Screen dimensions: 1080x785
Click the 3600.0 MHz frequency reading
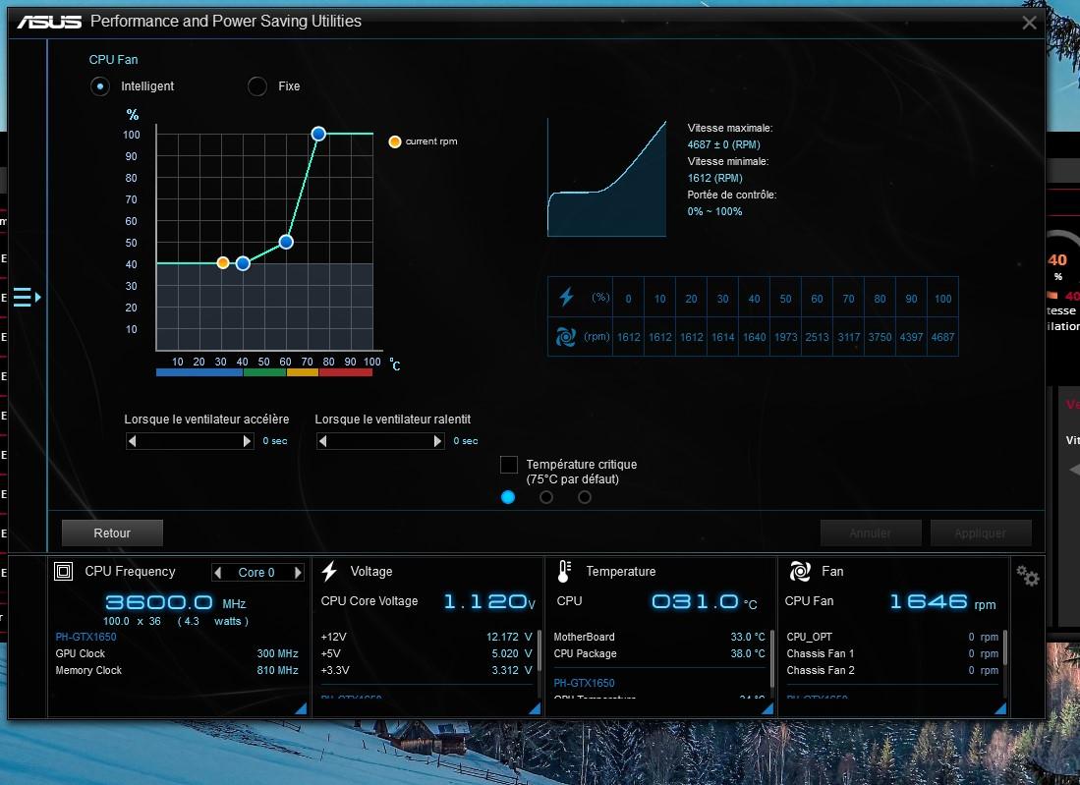click(176, 602)
